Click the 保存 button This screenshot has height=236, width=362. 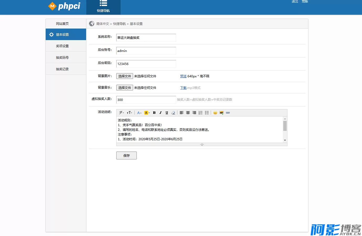pyautogui.click(x=126, y=155)
